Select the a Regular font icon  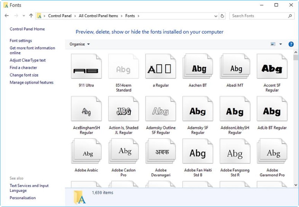coord(161,66)
